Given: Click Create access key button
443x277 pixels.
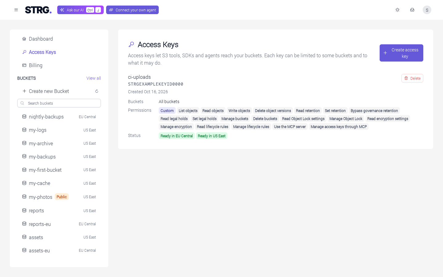Looking at the screenshot, I should click(401, 53).
